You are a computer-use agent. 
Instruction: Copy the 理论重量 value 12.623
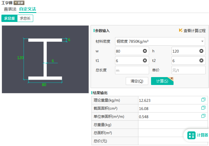click(x=203, y=100)
